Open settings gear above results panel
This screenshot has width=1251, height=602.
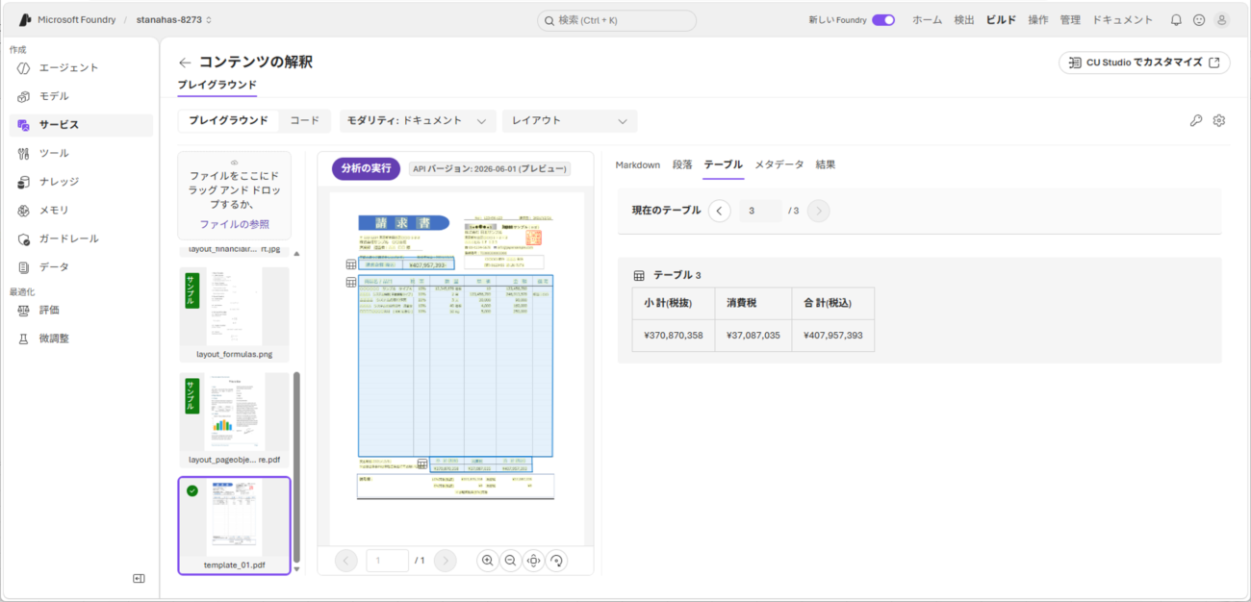[x=1219, y=121]
